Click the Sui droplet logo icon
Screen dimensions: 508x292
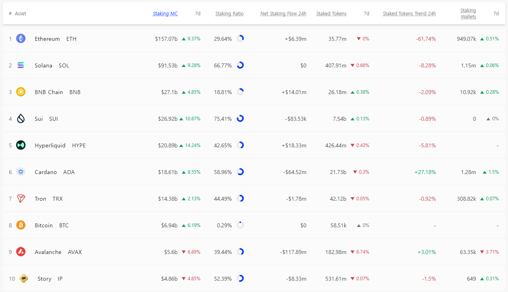pos(21,118)
